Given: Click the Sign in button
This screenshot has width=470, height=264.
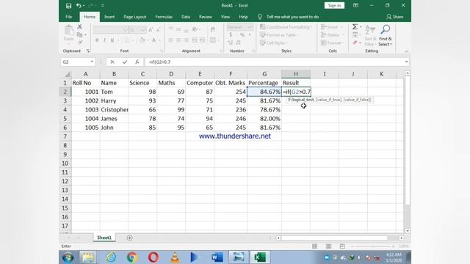Looking at the screenshot, I should coord(334,5).
